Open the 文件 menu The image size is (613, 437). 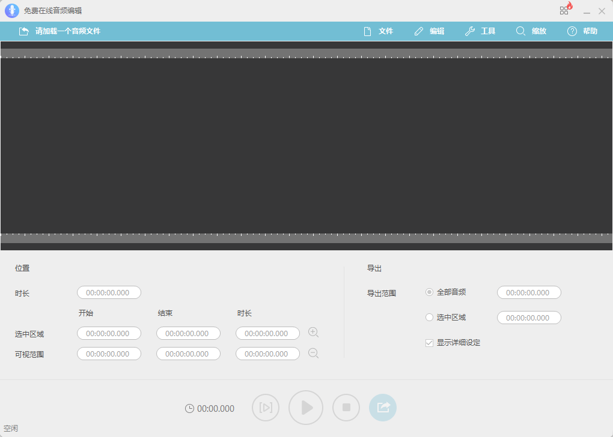tap(379, 31)
